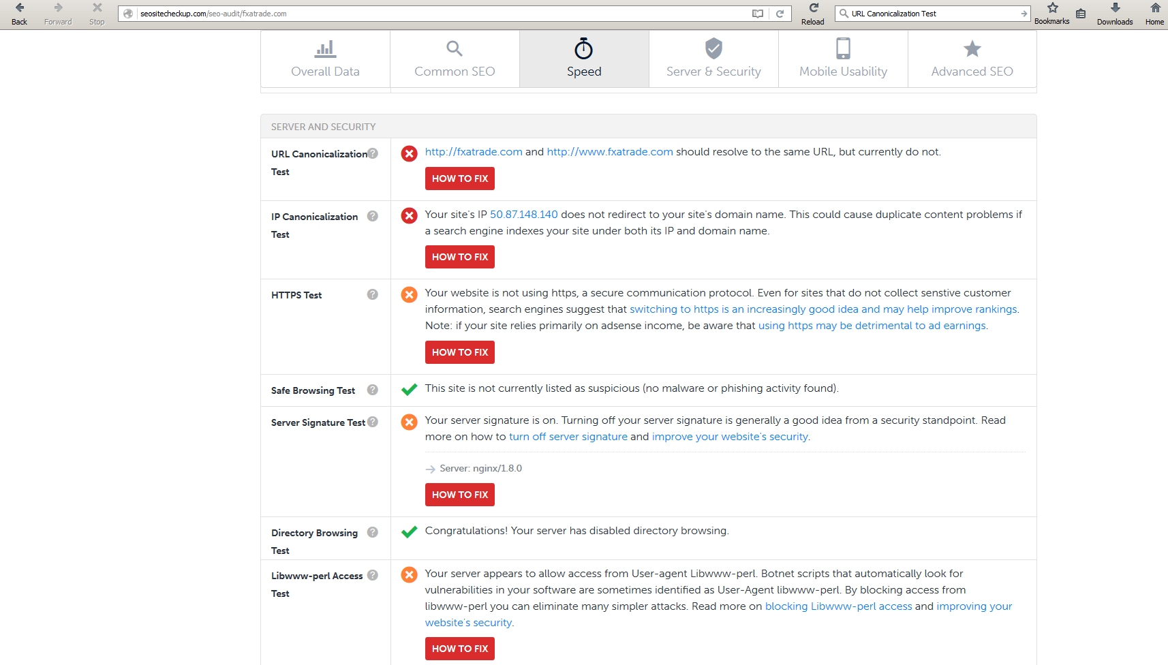Open the Advanced SEO tab
1168x665 pixels.
coord(972,59)
